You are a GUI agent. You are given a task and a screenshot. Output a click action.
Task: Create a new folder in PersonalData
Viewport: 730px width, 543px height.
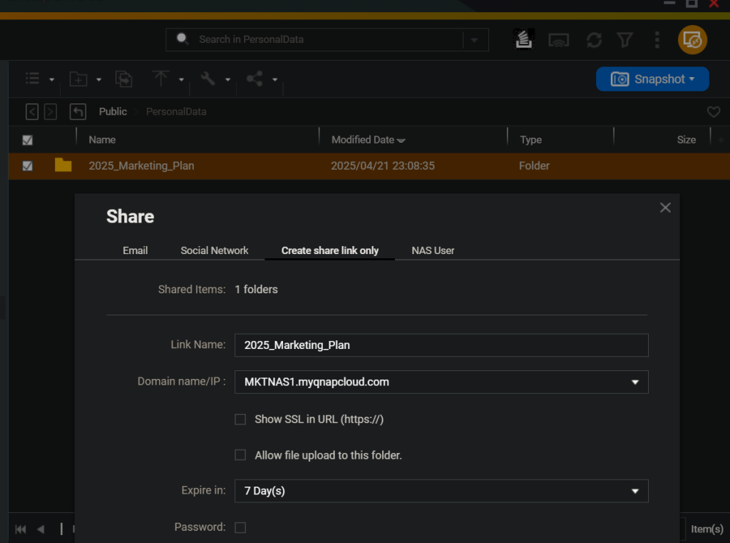[x=78, y=78]
